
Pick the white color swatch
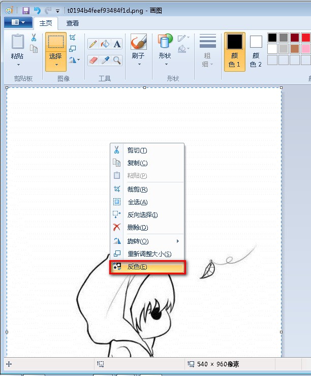272,49
